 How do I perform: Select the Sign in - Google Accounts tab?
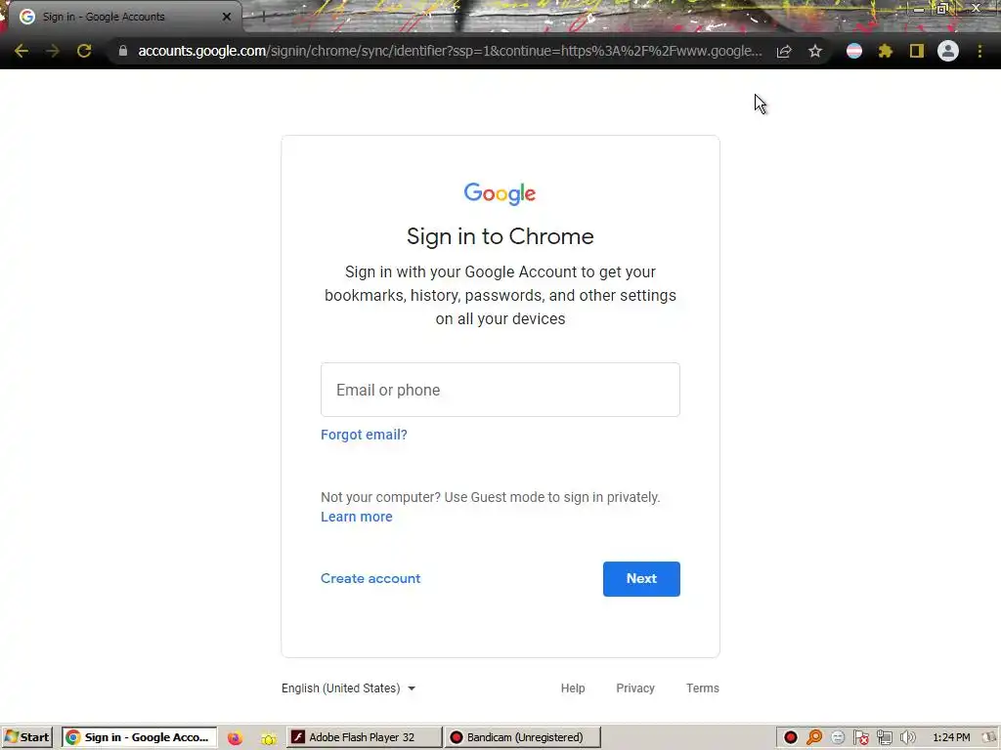[126, 17]
